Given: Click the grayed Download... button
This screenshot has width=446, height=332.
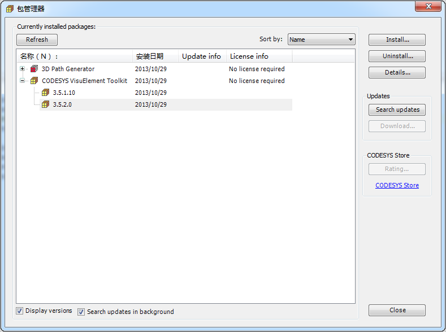Looking at the screenshot, I should pyautogui.click(x=397, y=126).
